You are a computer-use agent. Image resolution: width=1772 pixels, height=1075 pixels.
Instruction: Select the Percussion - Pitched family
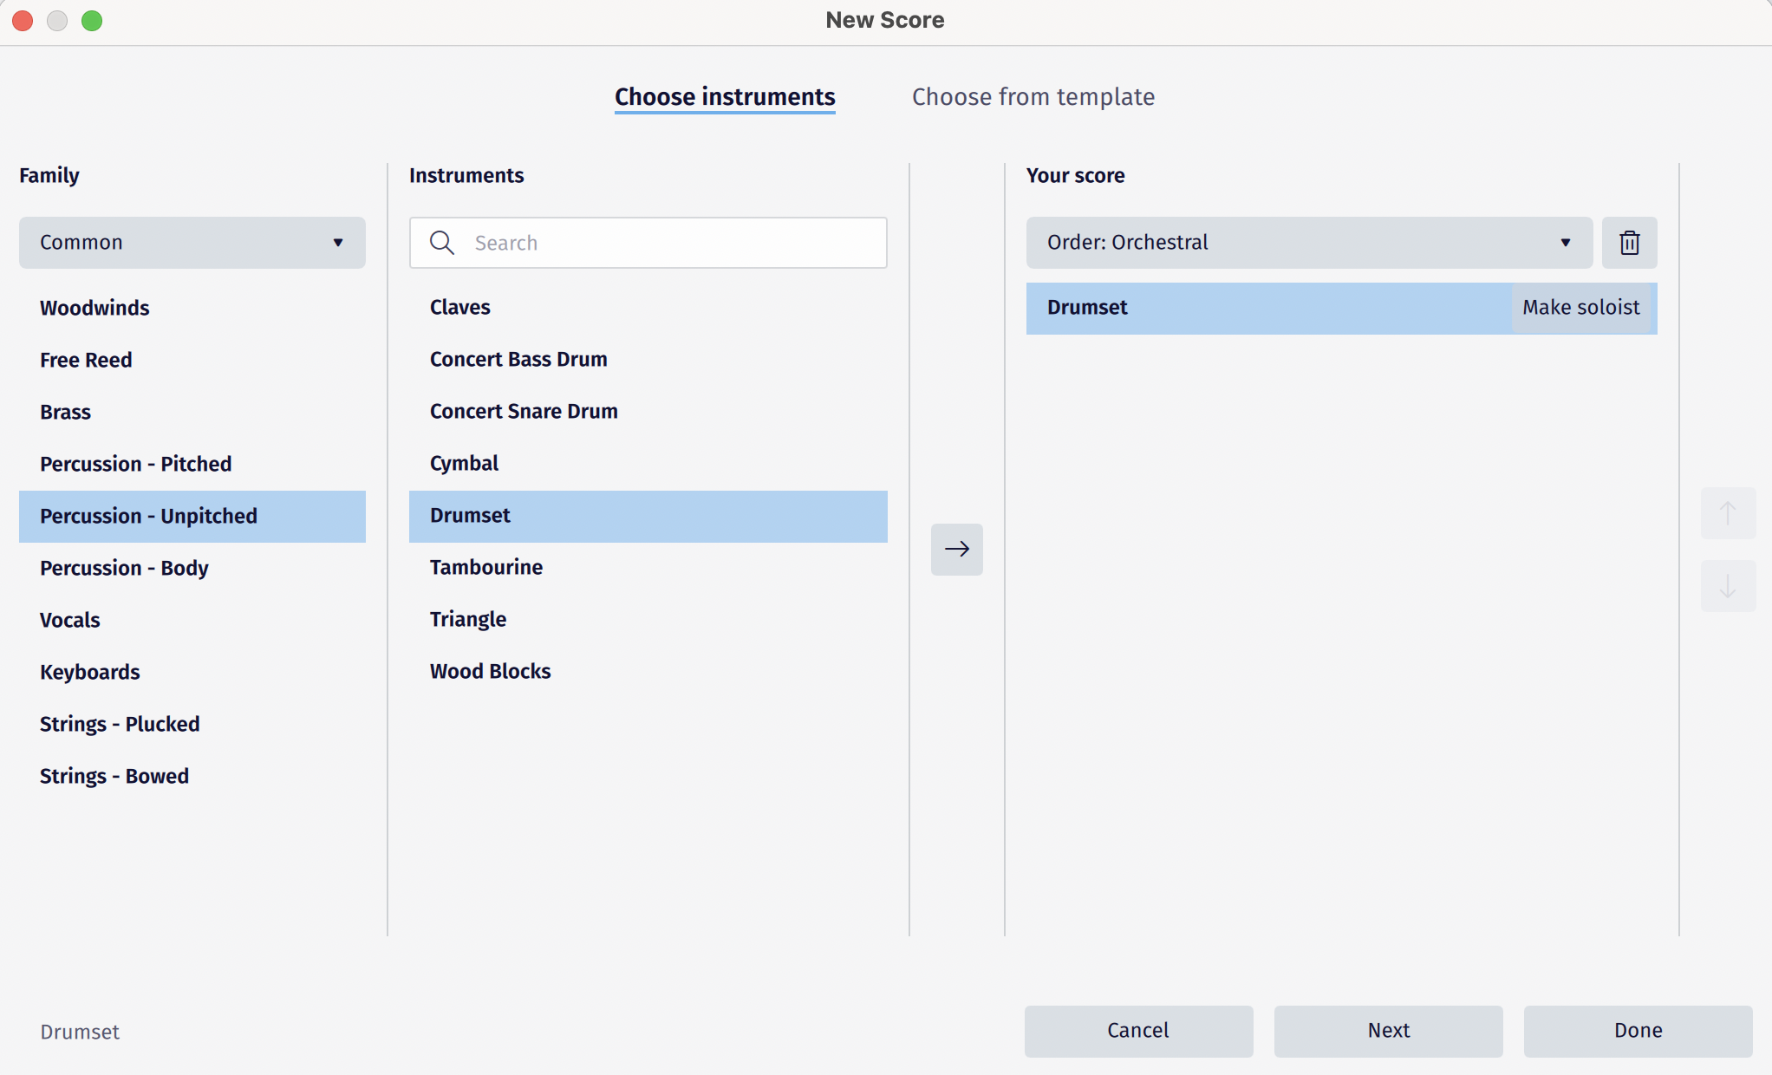136,464
